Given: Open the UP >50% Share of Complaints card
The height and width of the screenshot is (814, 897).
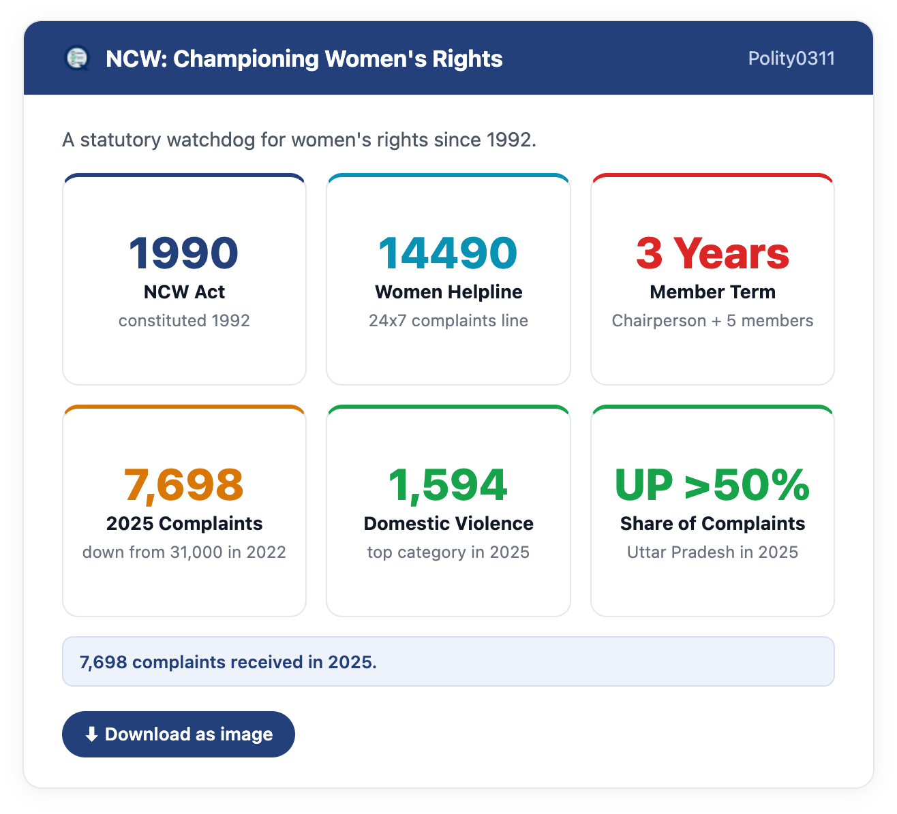Looking at the screenshot, I should pos(712,511).
